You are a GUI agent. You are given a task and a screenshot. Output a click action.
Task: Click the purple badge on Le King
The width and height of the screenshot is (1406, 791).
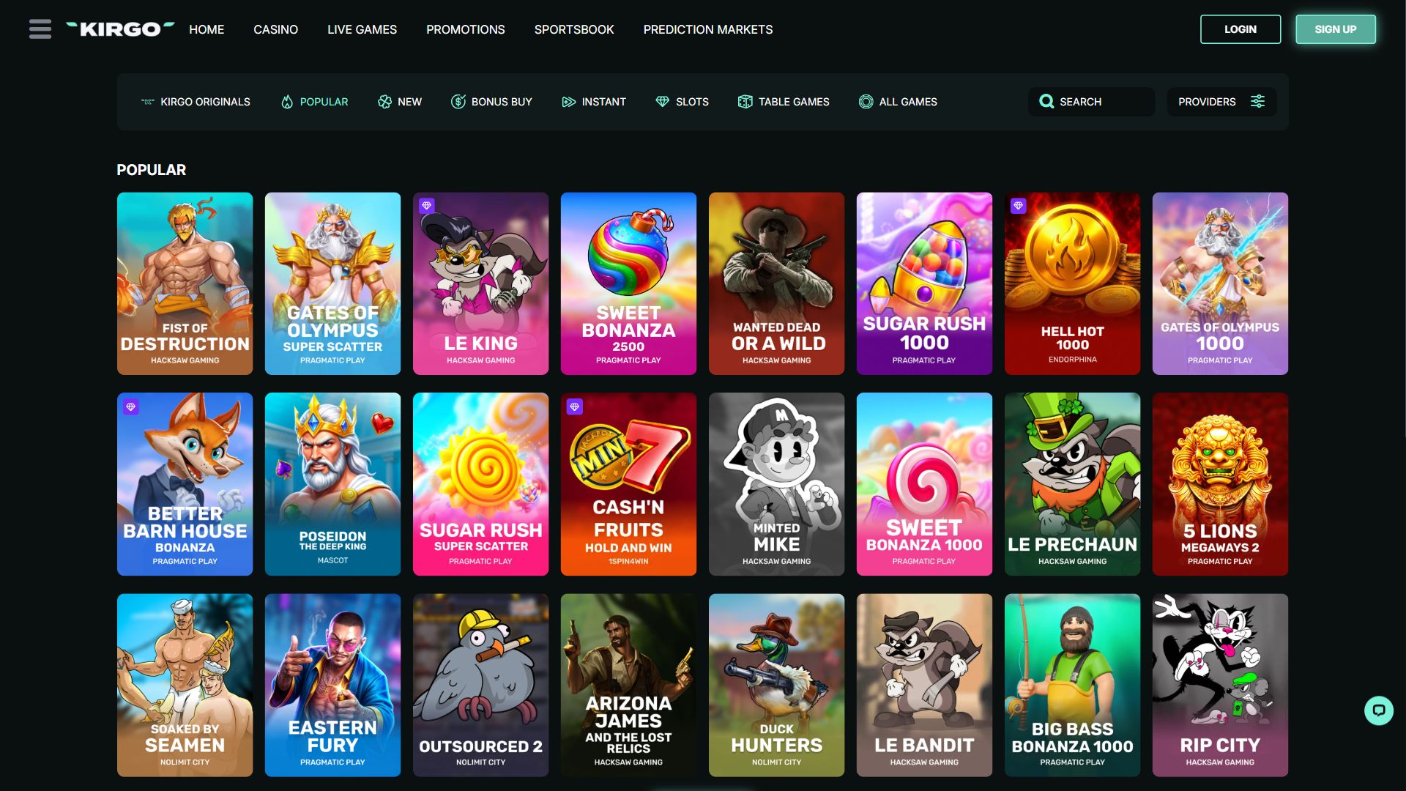point(426,206)
